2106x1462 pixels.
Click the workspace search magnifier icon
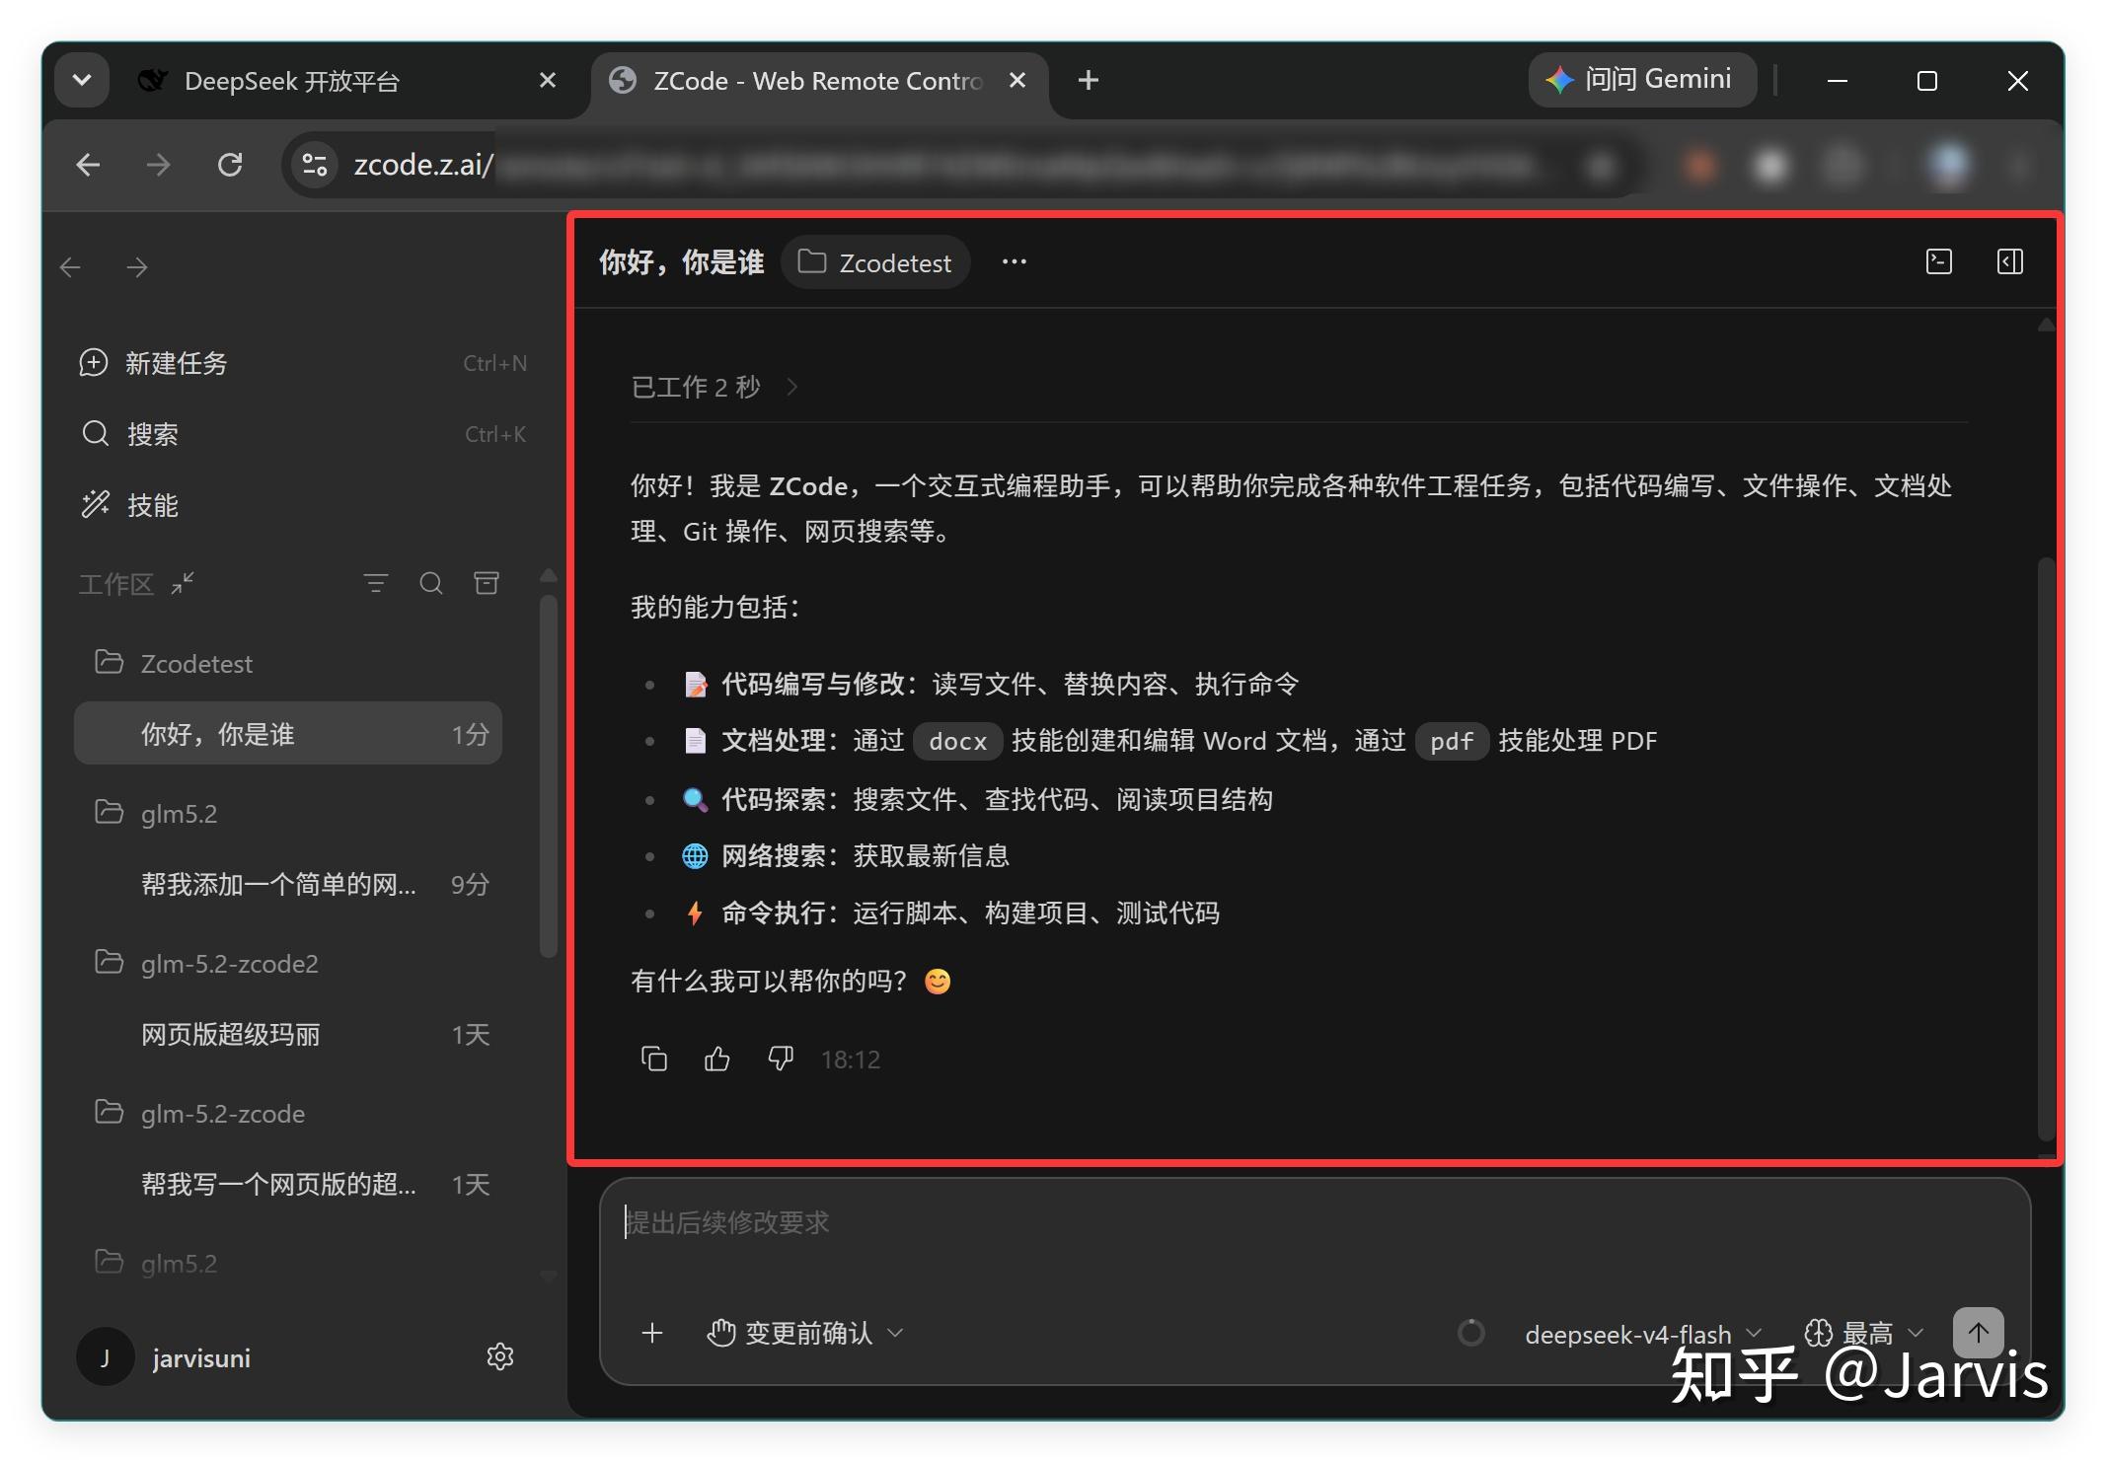431,584
